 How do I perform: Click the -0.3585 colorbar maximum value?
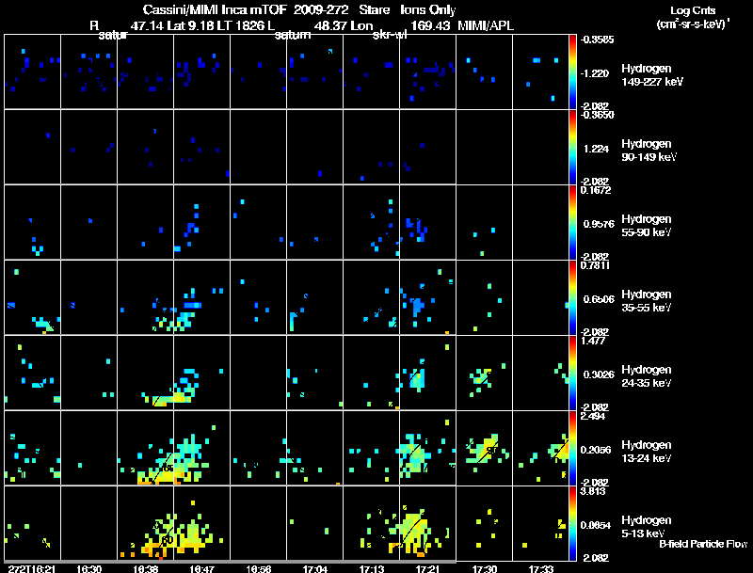(597, 40)
